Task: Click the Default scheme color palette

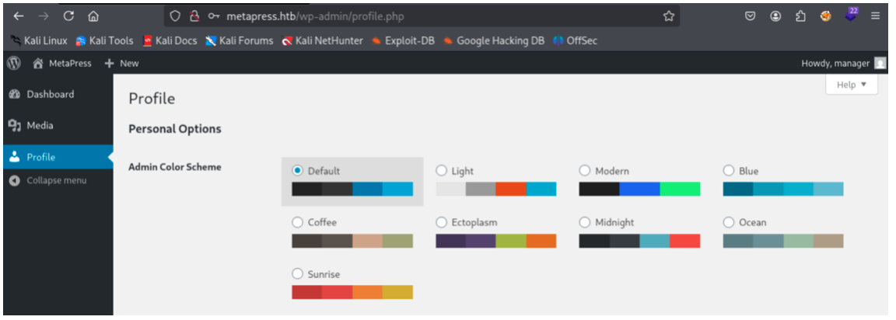Action: pyautogui.click(x=352, y=190)
